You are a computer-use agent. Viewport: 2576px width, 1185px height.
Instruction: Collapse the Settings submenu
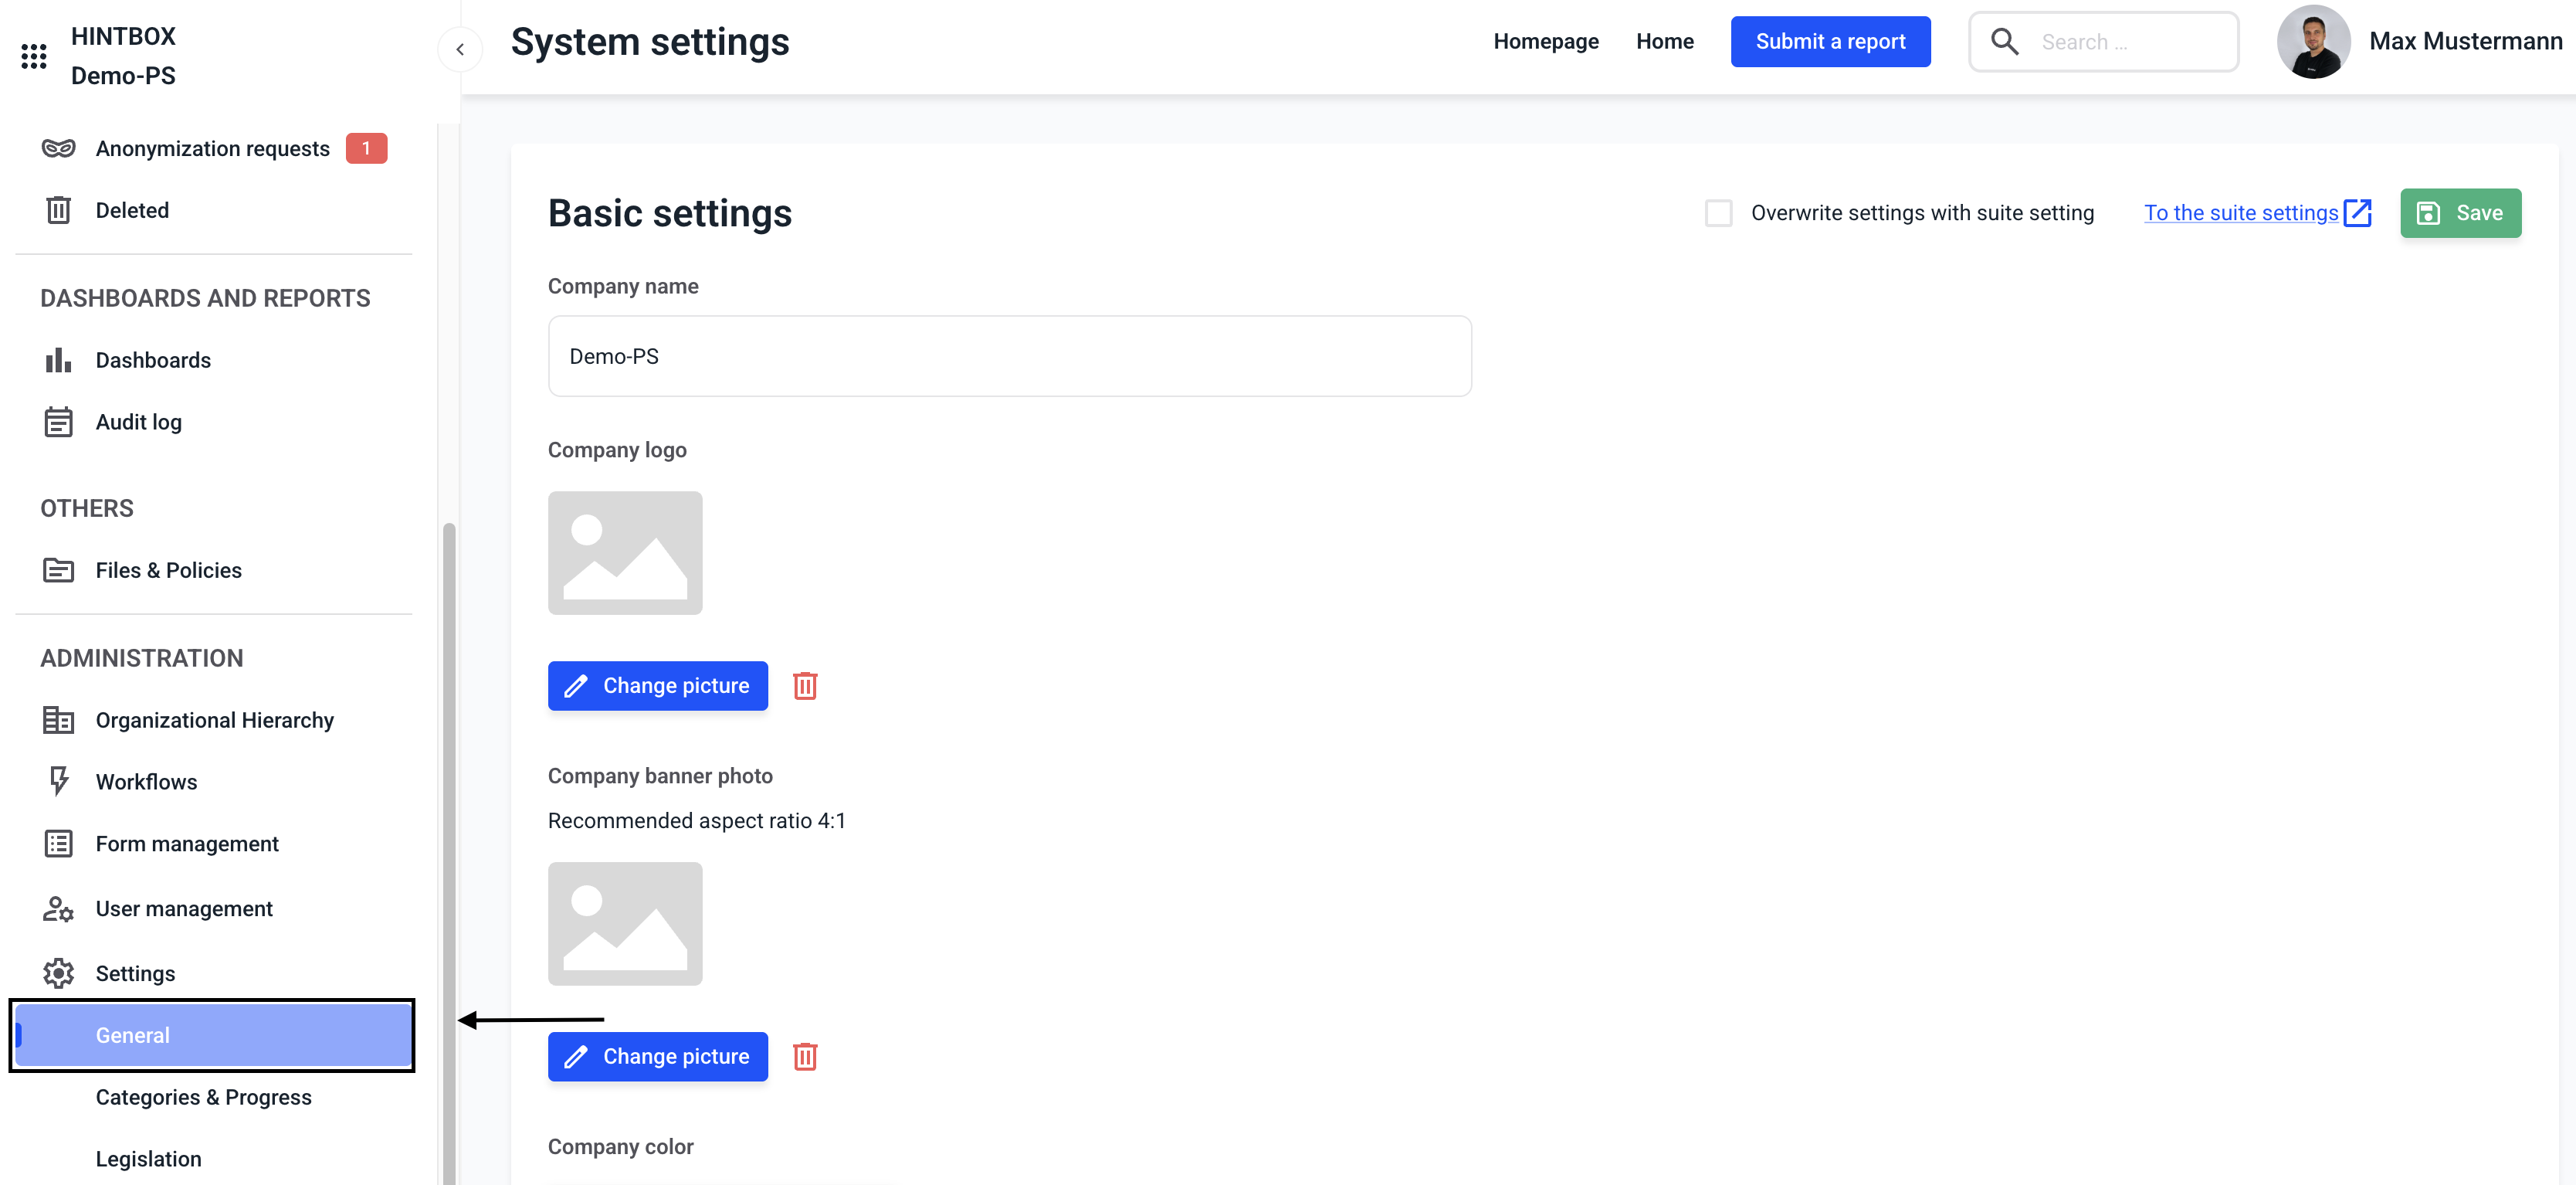135,973
